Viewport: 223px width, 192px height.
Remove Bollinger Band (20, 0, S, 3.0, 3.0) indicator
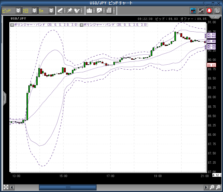[x=82, y=25]
